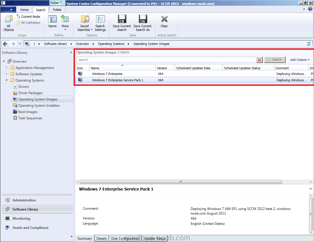314x242 pixels.
Task: Open the Details tab
Action: [x=102, y=238]
